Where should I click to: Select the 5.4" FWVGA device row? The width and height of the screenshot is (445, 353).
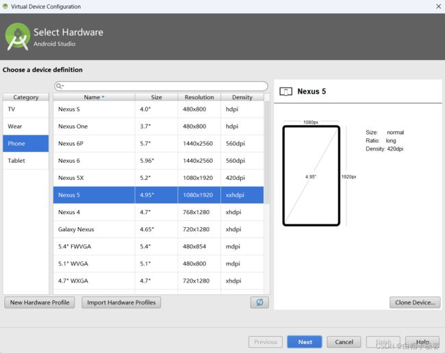(158, 246)
